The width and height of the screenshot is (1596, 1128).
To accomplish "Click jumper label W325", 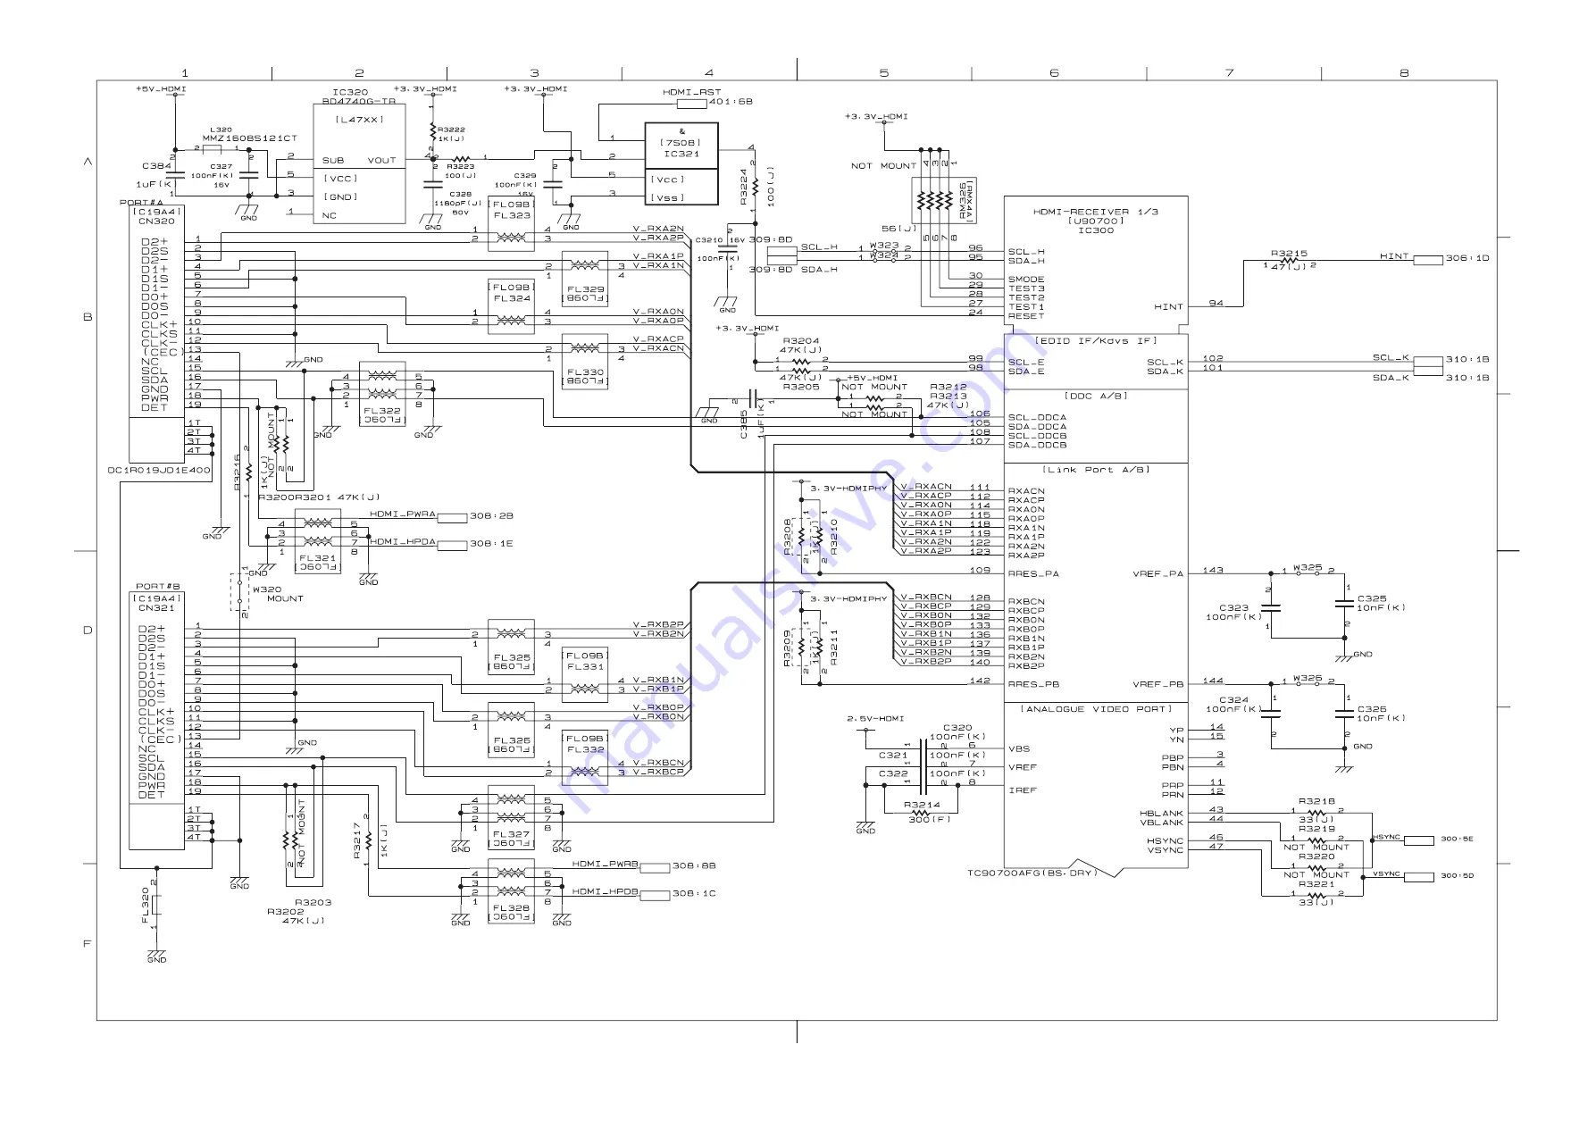I will 1308,567.
